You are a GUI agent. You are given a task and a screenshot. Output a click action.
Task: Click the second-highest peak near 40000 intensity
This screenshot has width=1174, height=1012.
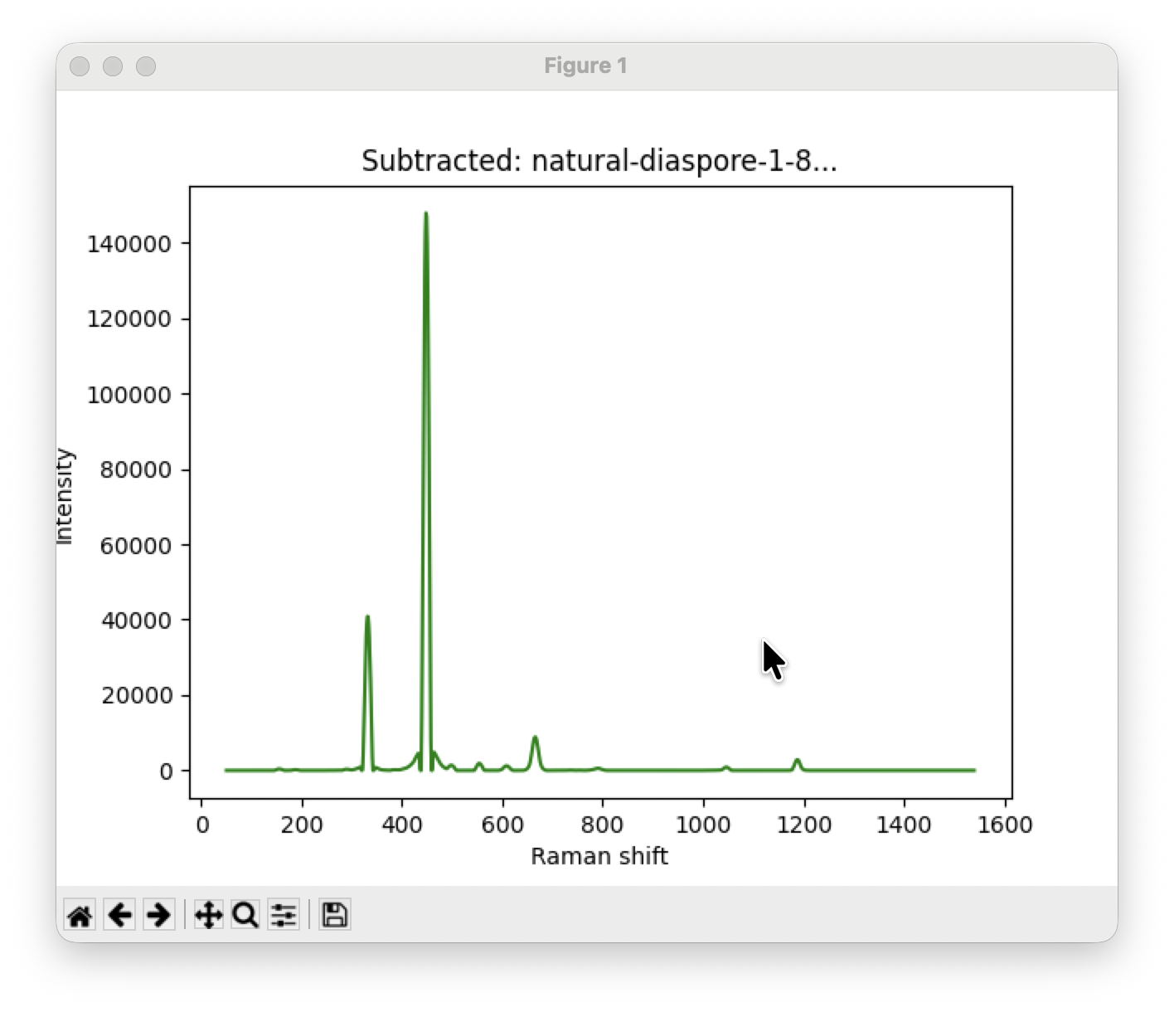click(x=367, y=617)
